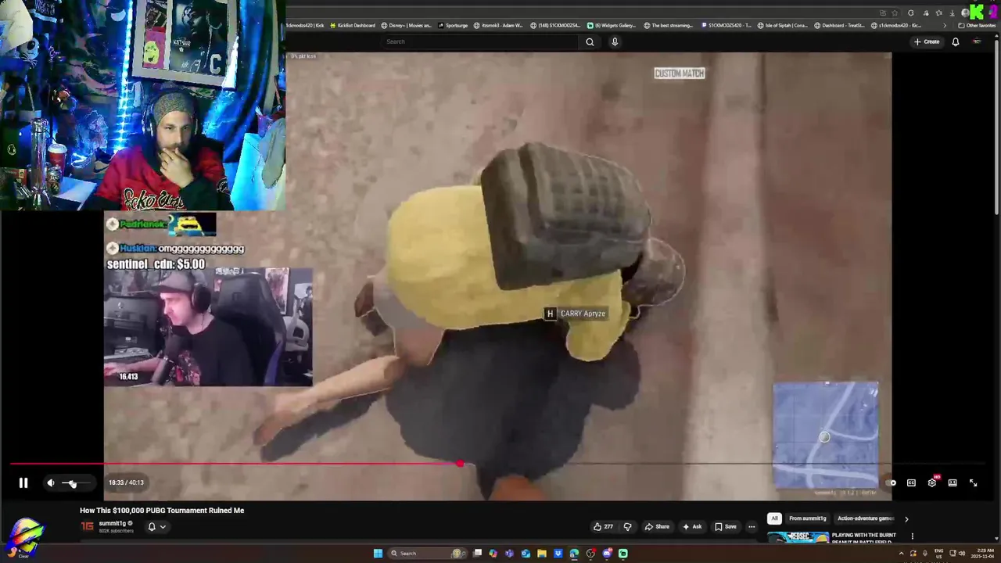The width and height of the screenshot is (1001, 563).
Task: Toggle the autoplay switch in player
Action: [x=891, y=482]
